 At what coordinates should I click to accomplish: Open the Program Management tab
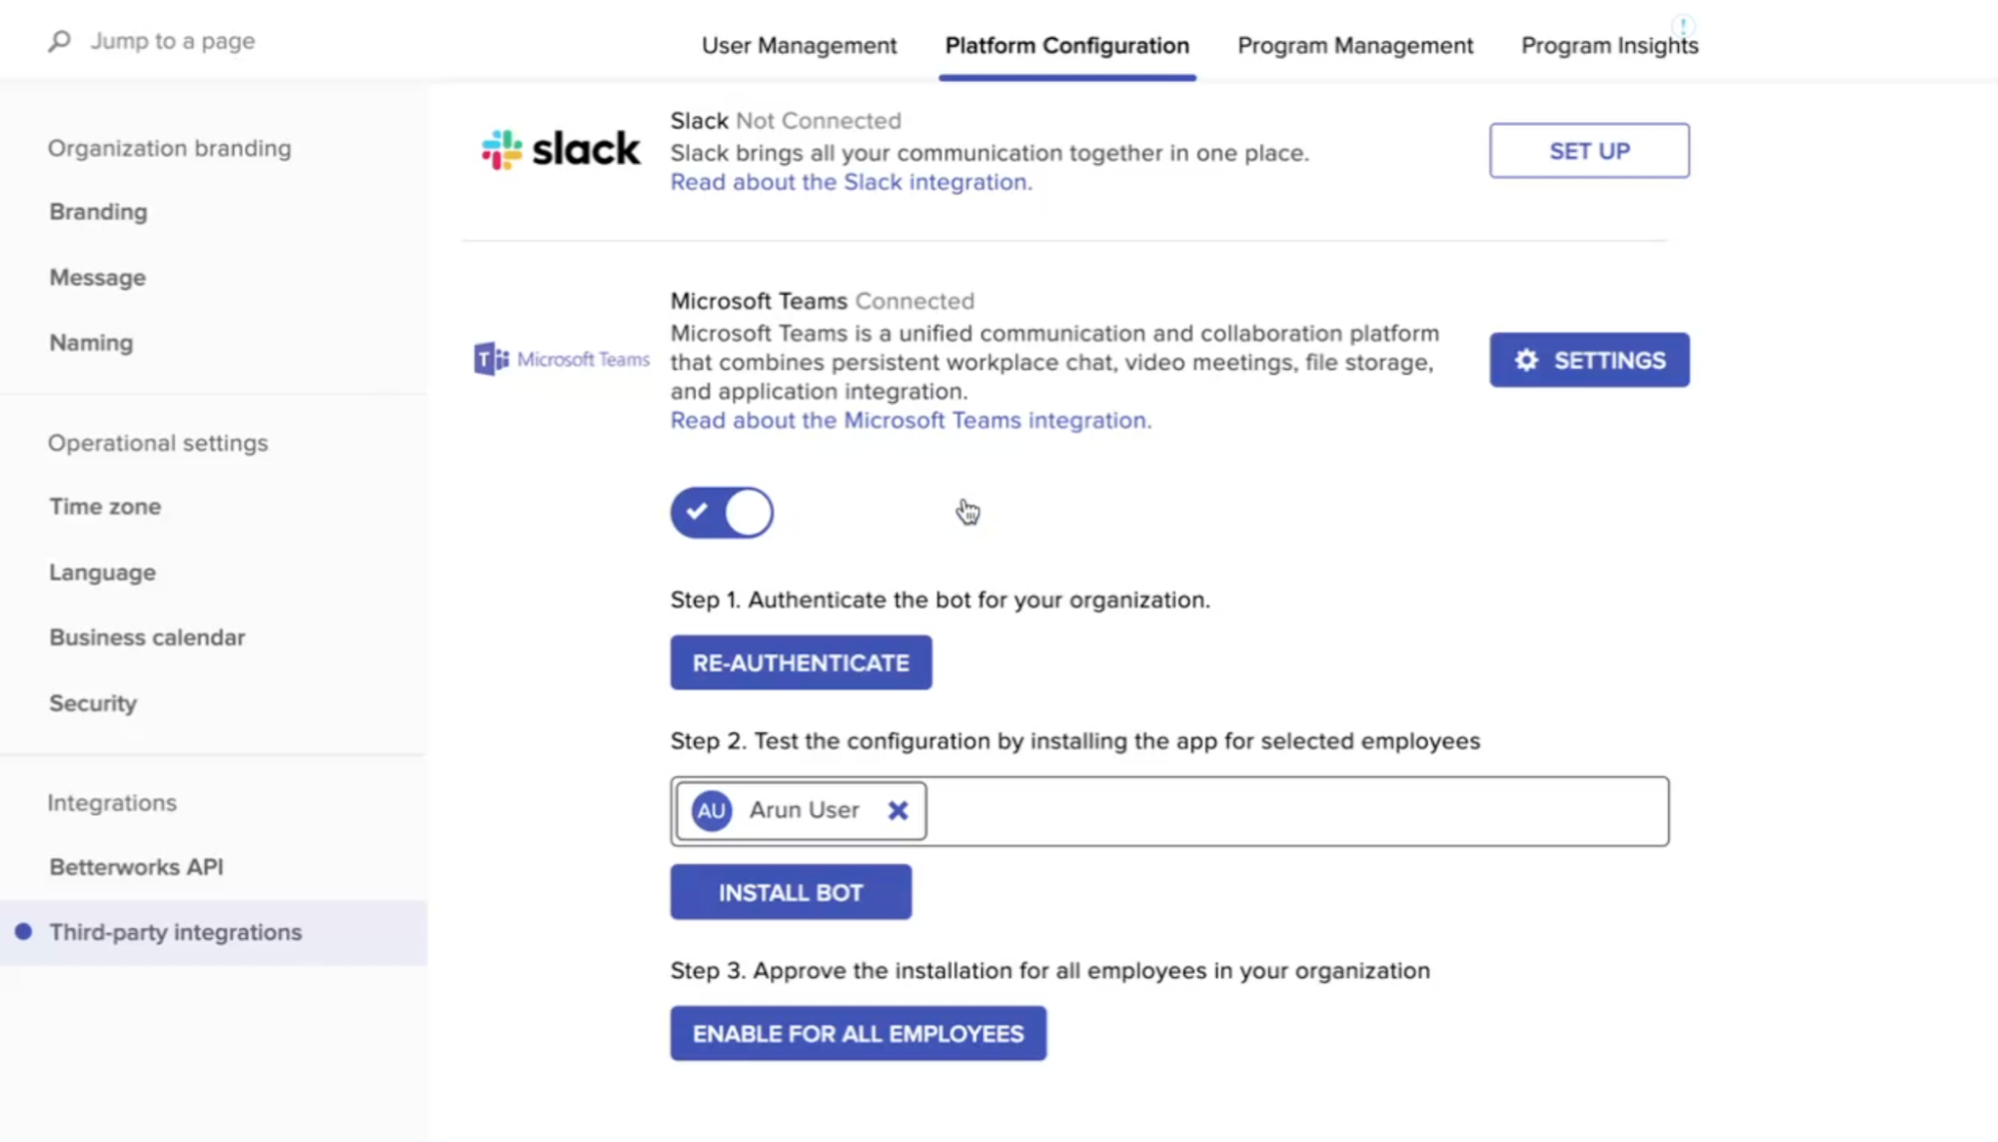(1354, 45)
